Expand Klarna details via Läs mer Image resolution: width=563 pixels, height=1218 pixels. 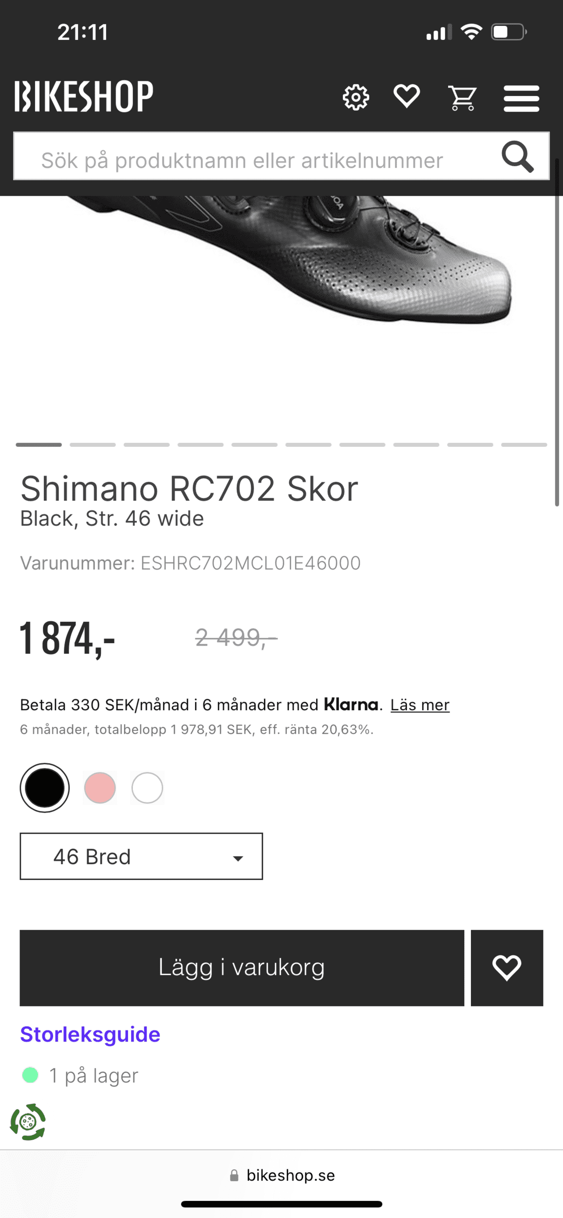click(420, 704)
